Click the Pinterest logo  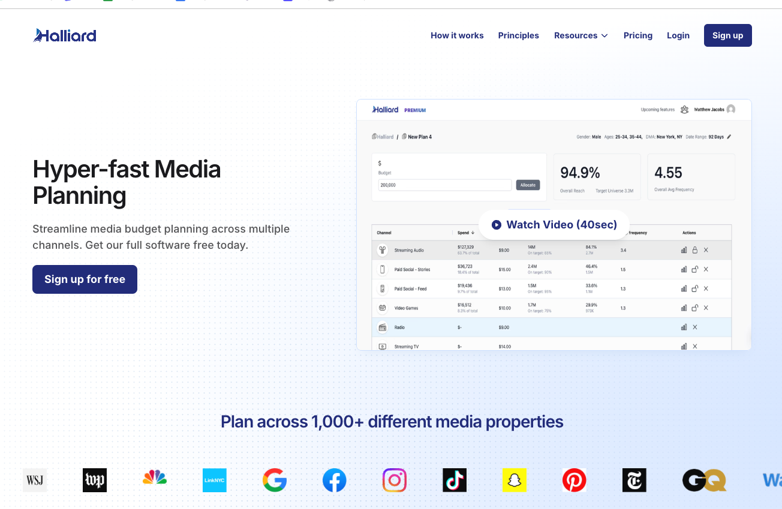click(575, 480)
